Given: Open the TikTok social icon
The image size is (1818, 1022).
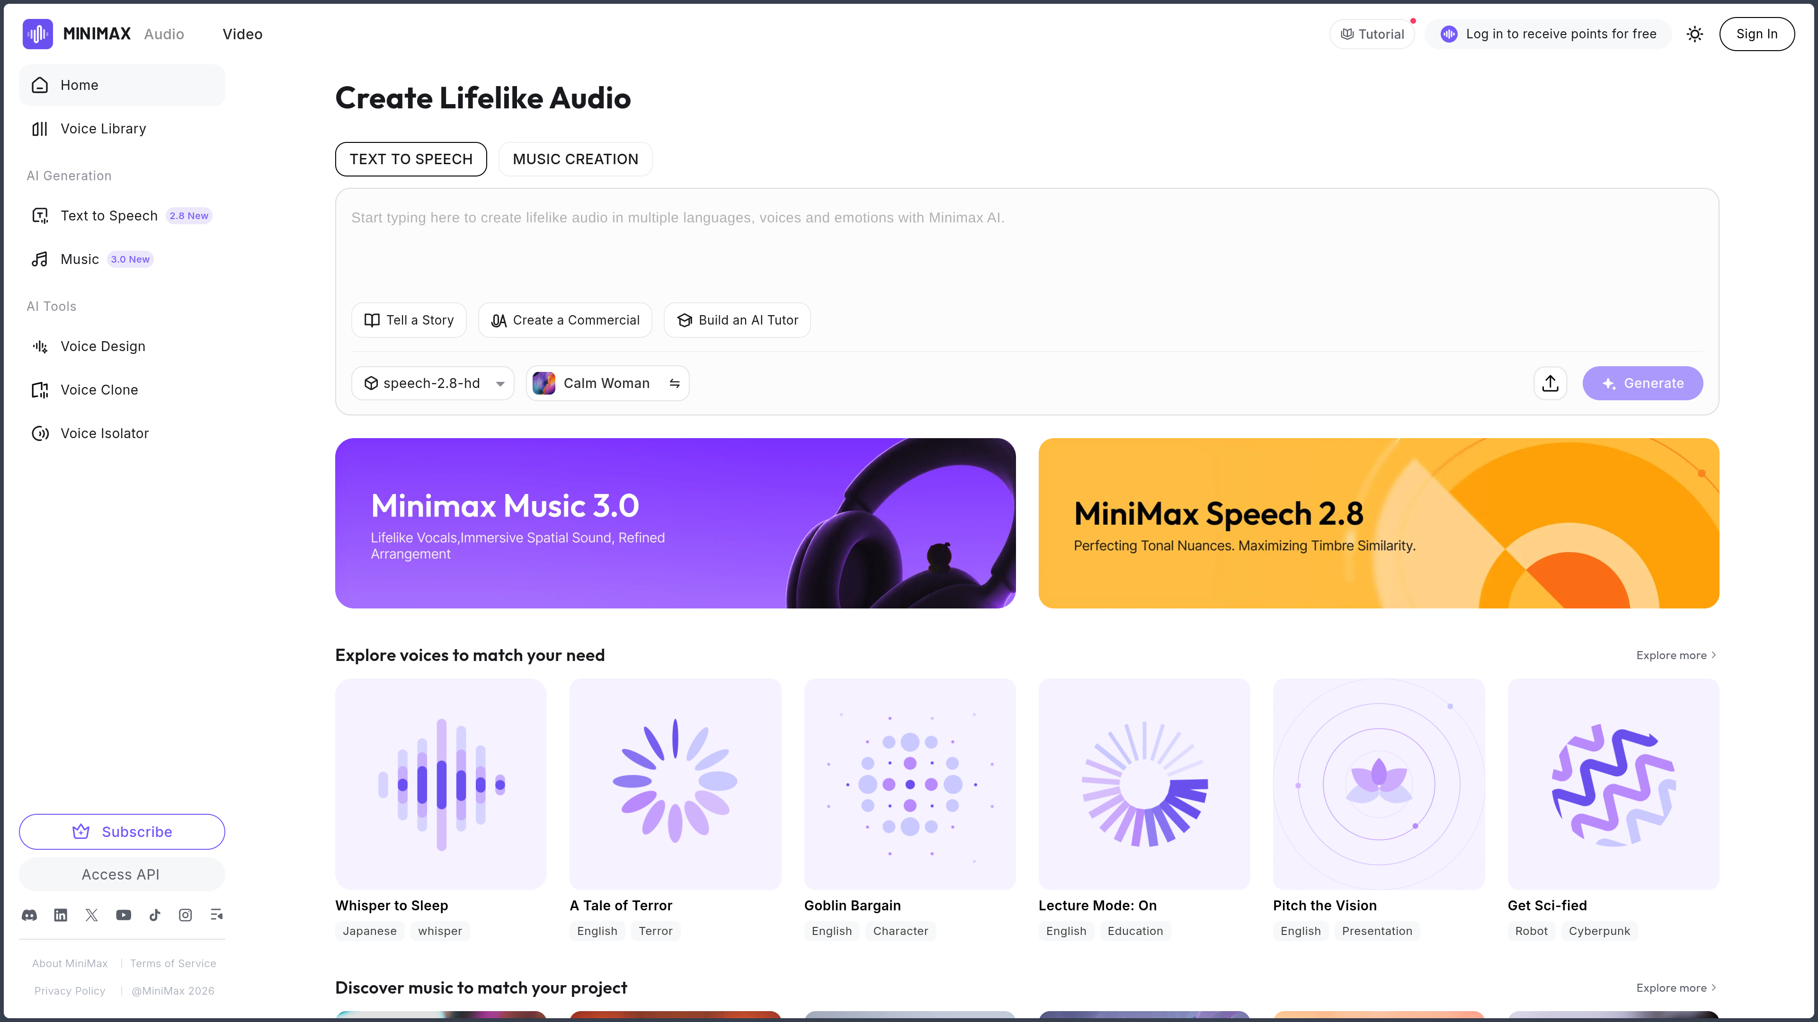Looking at the screenshot, I should point(154,915).
